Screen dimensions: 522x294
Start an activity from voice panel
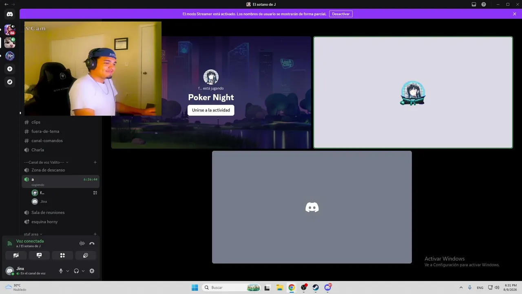[x=62, y=255]
